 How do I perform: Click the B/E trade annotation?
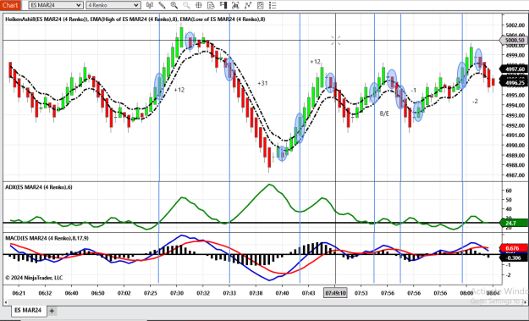(384, 113)
